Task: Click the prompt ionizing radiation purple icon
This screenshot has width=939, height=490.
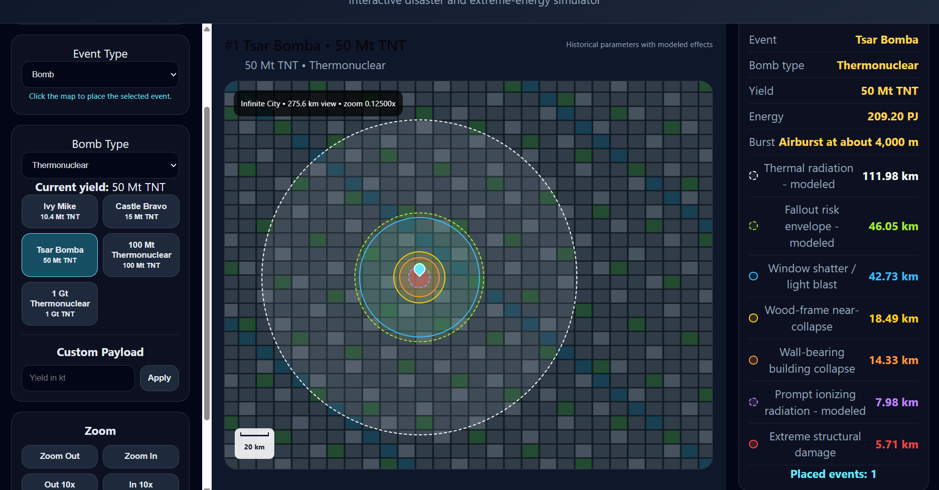Action: (x=753, y=402)
